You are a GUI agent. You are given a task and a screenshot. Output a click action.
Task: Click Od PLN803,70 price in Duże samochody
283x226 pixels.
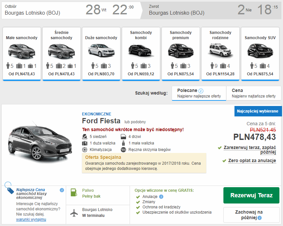(x=101, y=74)
